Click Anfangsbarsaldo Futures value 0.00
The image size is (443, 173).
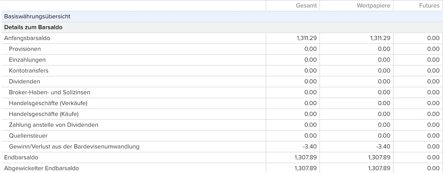point(433,38)
